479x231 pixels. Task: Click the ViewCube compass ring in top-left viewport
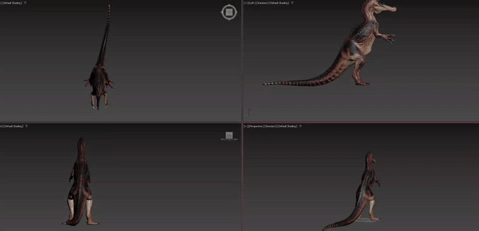229,12
